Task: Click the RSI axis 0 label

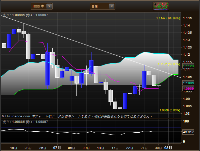Action: [184, 142]
